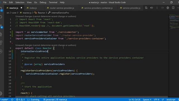Switch to the service-providers-container.js tab
Screen dimensions: 179x101
pyautogui.click(x=98, y=8)
